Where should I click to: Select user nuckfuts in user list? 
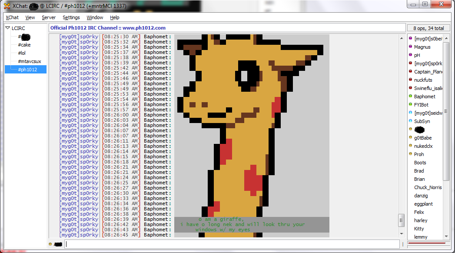click(423, 80)
